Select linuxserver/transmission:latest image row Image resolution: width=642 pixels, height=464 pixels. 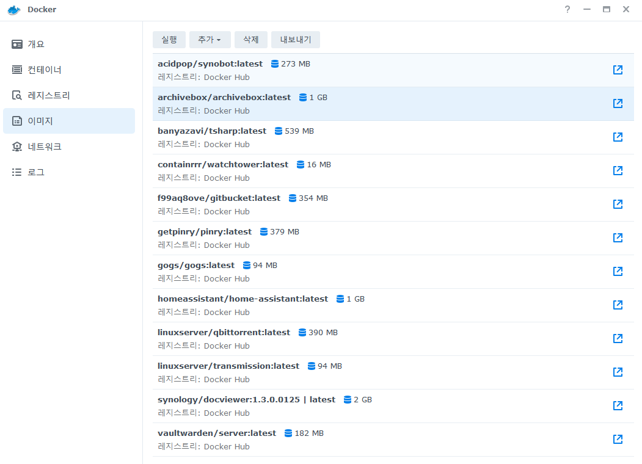393,372
